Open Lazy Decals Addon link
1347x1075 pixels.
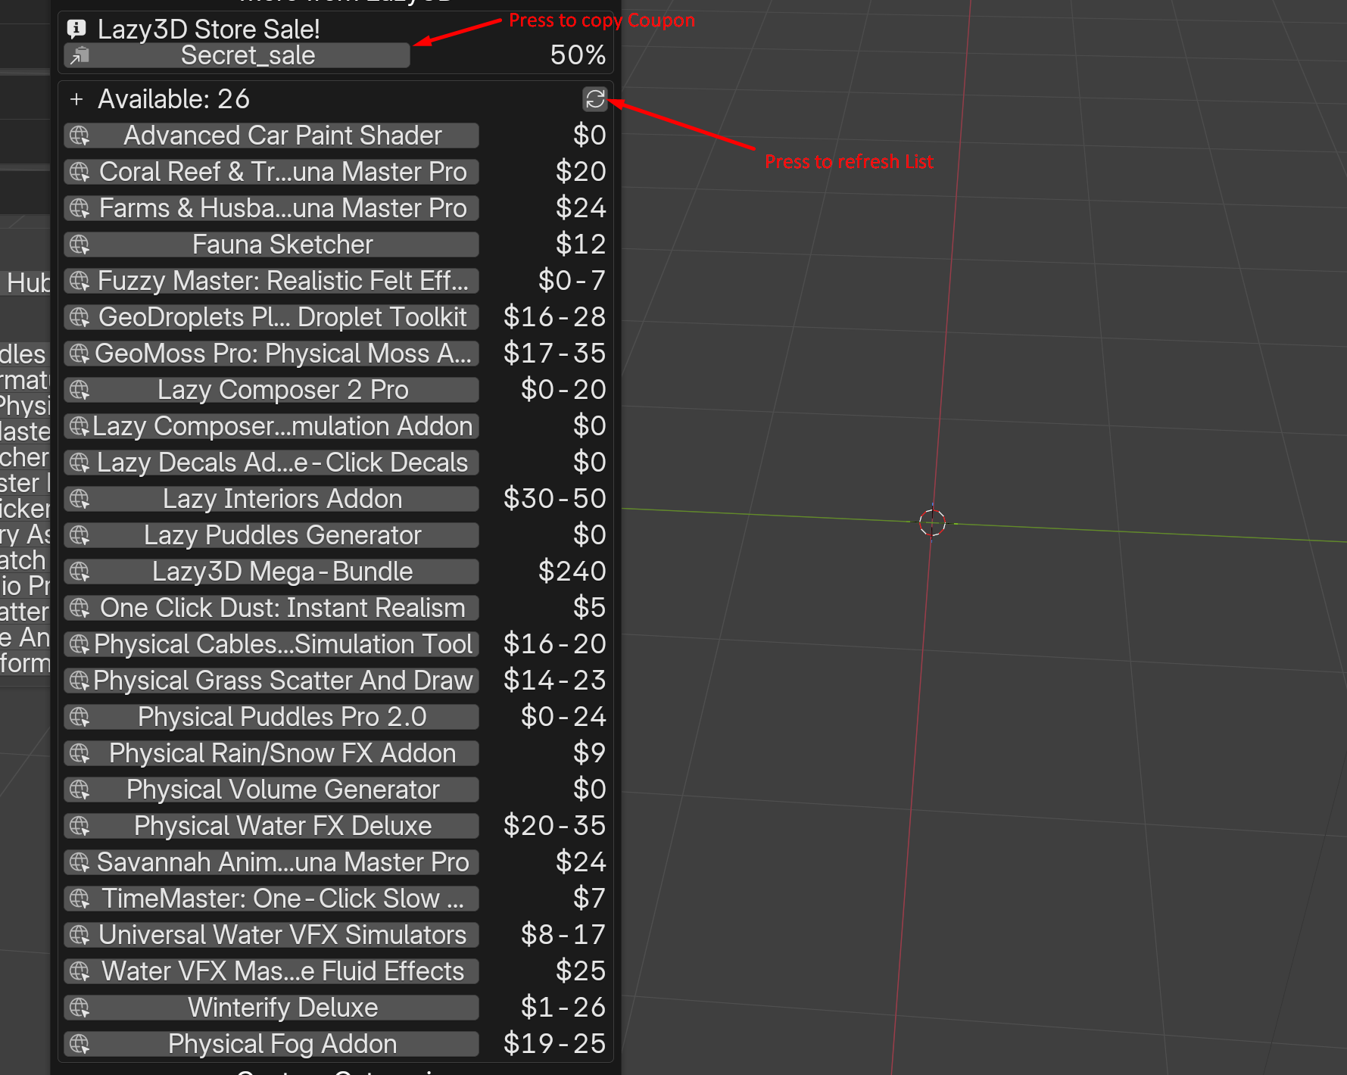click(271, 463)
